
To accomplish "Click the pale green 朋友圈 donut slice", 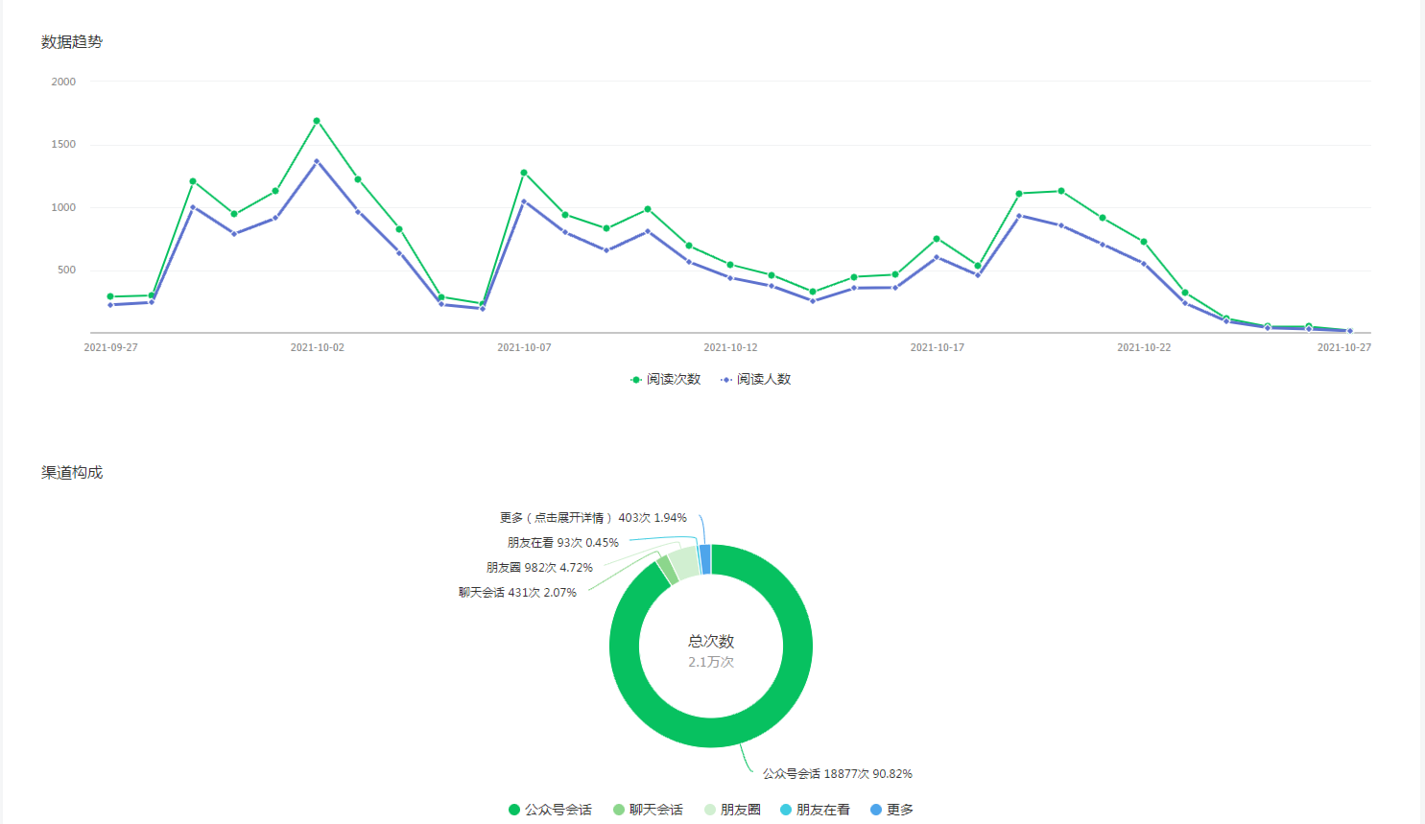I will (685, 563).
